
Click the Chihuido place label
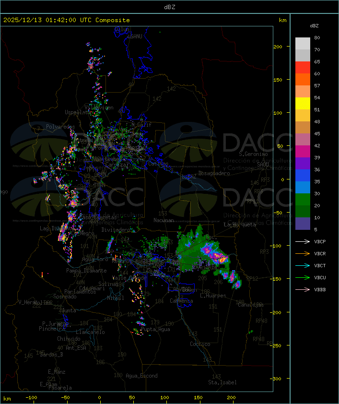69,339
